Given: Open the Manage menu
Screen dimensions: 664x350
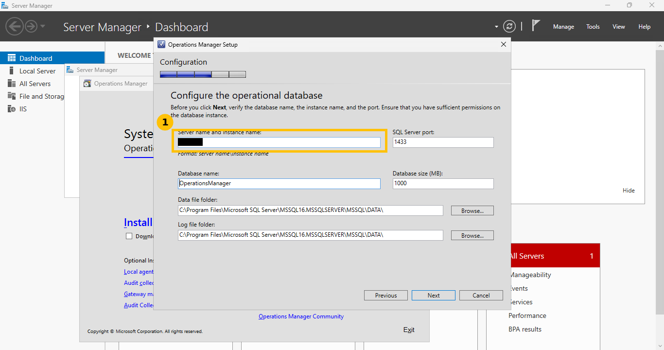Looking at the screenshot, I should (x=563, y=27).
